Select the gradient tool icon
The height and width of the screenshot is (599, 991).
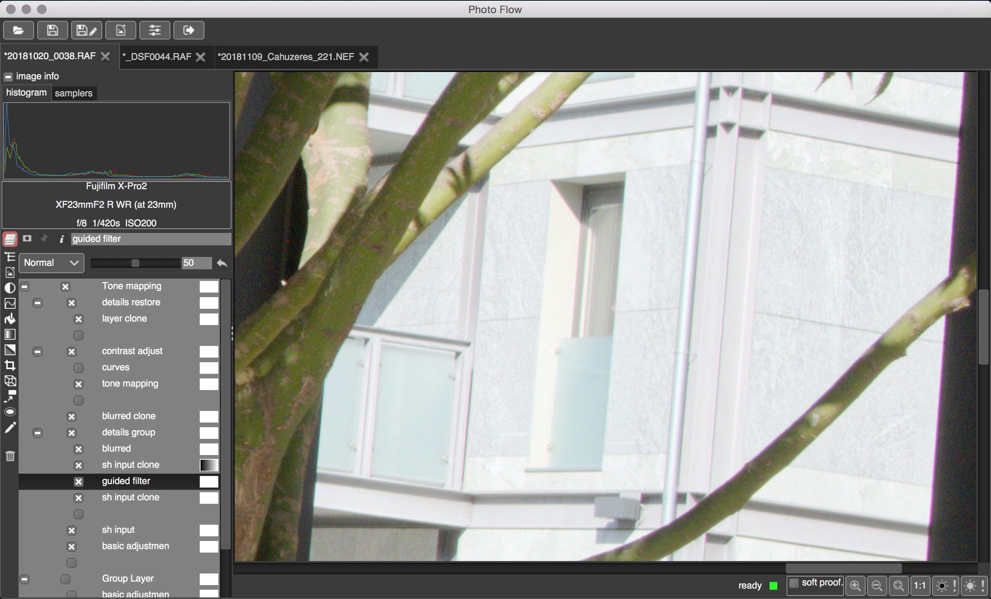(x=10, y=334)
